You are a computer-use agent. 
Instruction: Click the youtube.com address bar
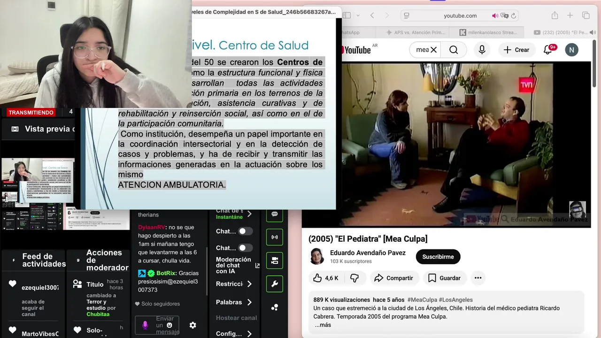click(x=460, y=15)
